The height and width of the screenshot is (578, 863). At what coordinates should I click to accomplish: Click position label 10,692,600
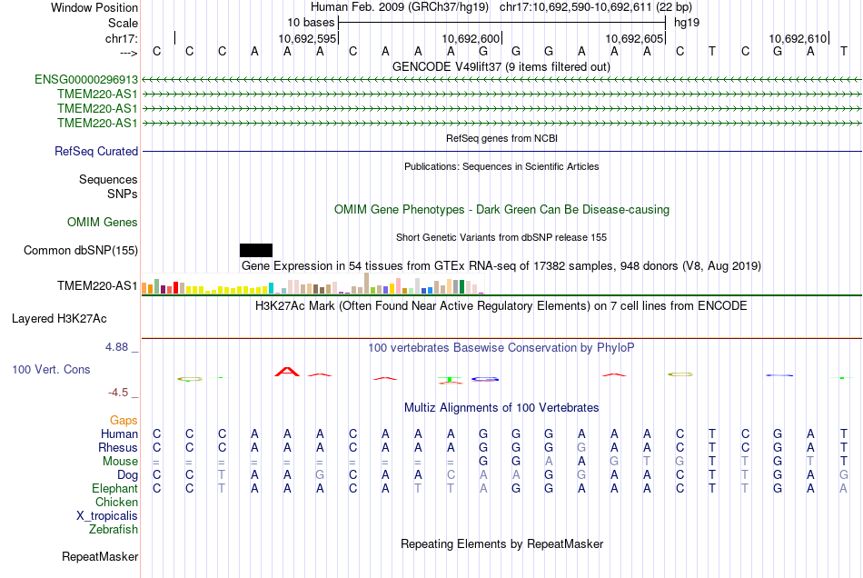click(470, 38)
